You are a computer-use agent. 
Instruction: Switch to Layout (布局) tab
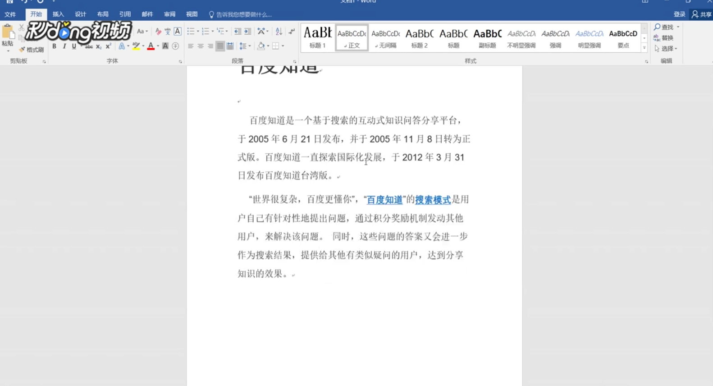click(x=103, y=14)
